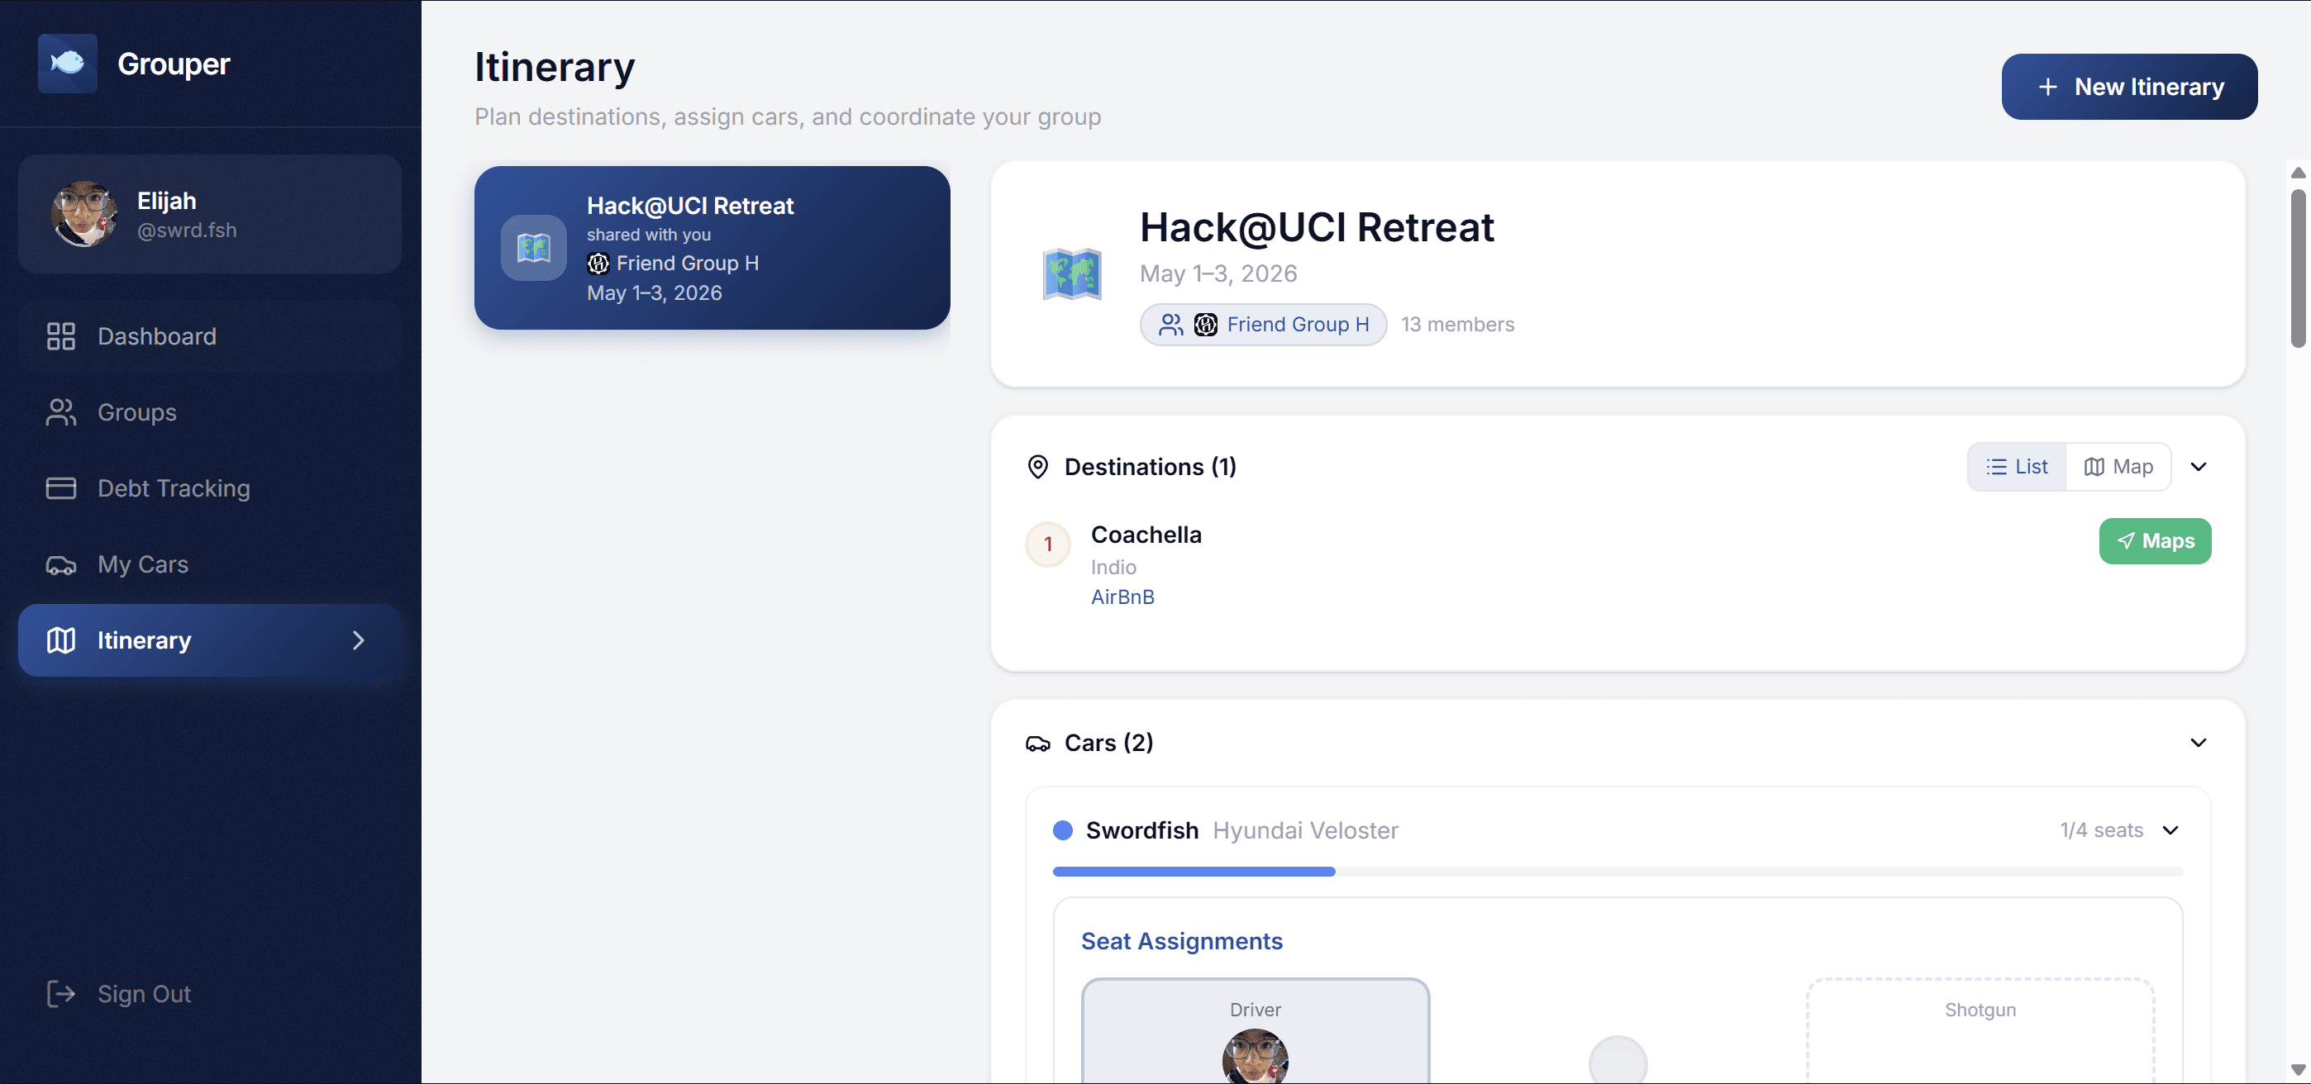The image size is (2311, 1084).
Task: Click the Indio location text
Action: [1113, 568]
